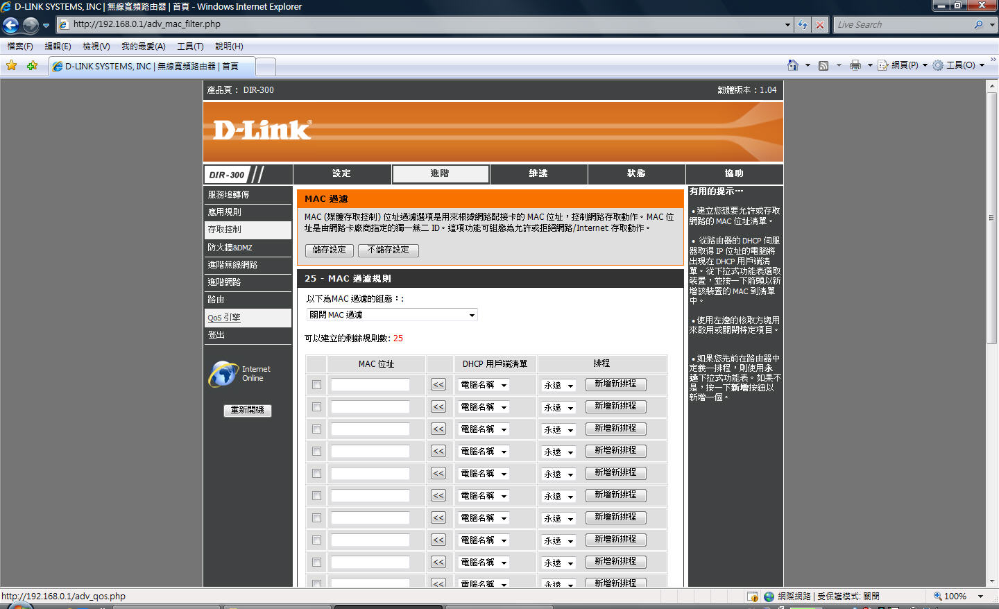Click the D-Link logo banner
Image resolution: width=999 pixels, height=609 pixels.
click(x=493, y=132)
